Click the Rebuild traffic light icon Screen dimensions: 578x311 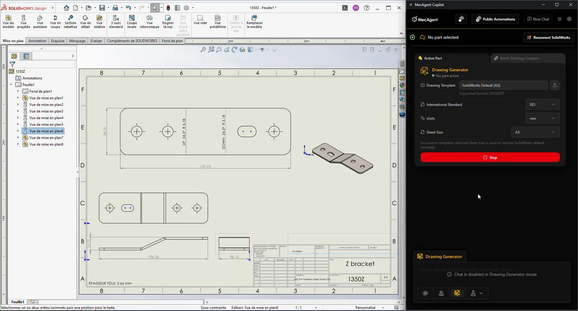tap(168, 8)
